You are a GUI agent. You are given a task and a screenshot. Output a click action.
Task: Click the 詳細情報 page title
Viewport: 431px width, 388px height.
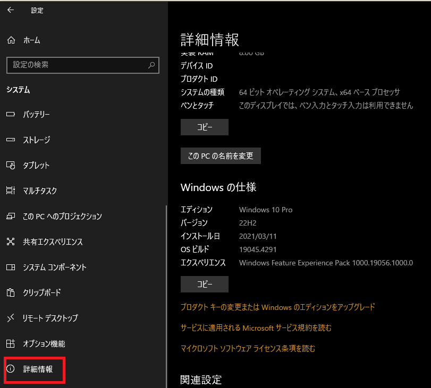tap(210, 39)
